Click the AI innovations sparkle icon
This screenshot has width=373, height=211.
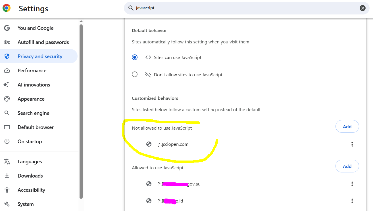click(x=7, y=85)
